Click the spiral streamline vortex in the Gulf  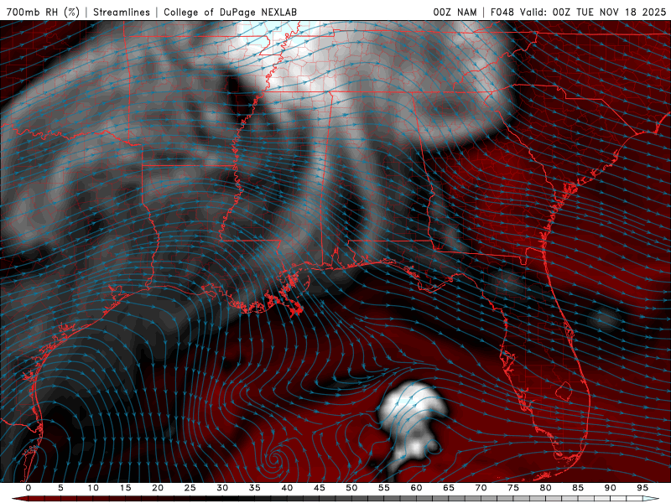tap(274, 461)
